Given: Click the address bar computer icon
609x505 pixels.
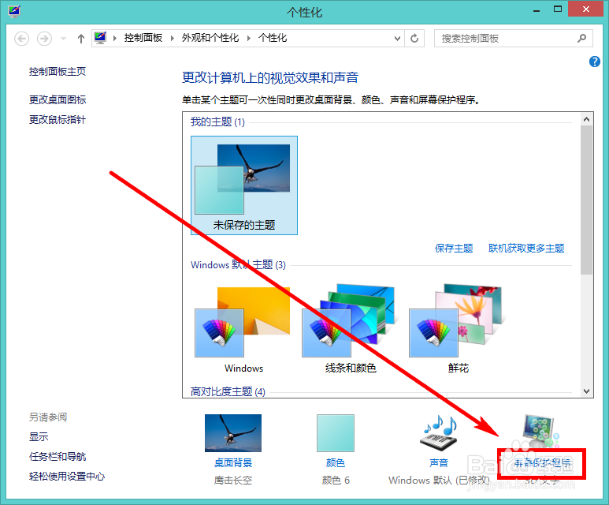Looking at the screenshot, I should pos(100,38).
